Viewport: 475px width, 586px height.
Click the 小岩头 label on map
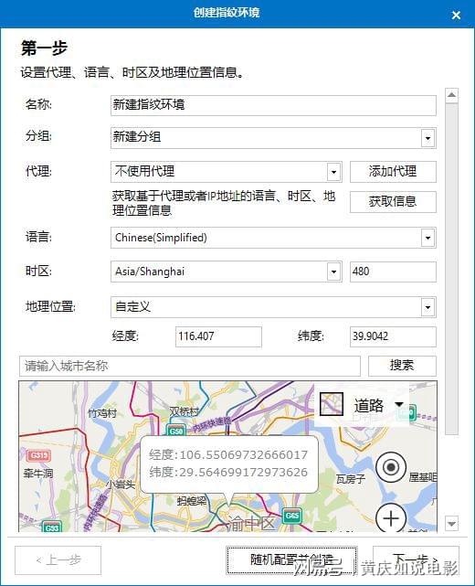(x=121, y=485)
